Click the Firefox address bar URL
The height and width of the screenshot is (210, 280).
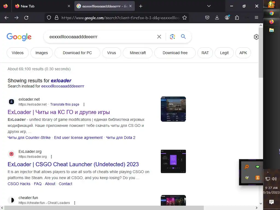(120, 18)
